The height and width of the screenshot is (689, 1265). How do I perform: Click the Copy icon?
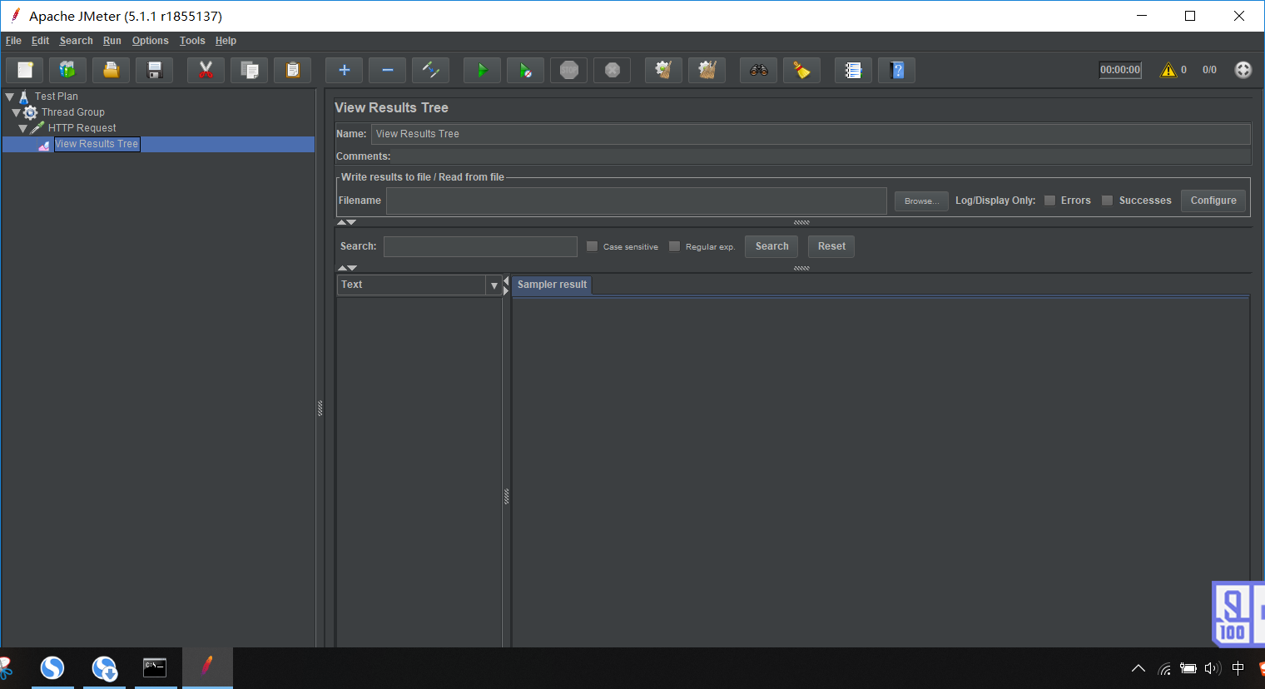point(249,71)
